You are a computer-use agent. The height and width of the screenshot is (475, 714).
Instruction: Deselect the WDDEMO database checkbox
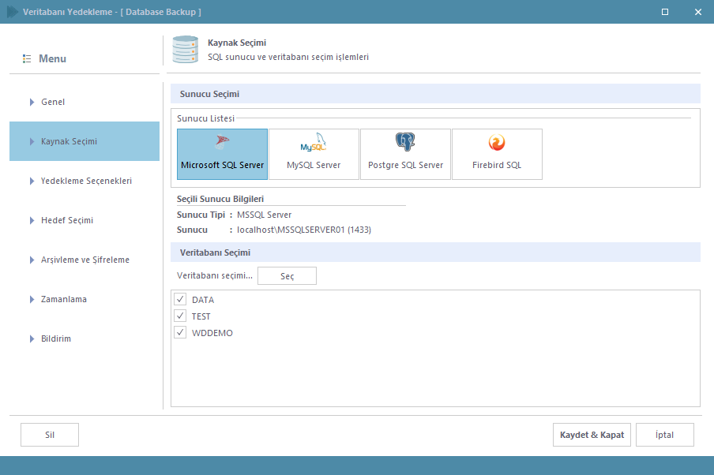(x=180, y=332)
